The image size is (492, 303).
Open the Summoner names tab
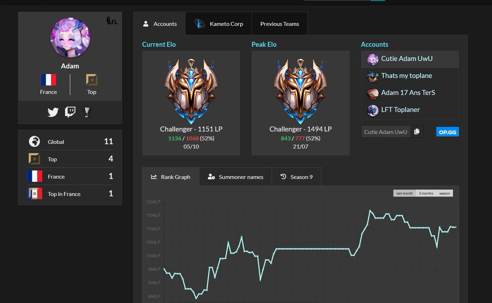(x=235, y=176)
